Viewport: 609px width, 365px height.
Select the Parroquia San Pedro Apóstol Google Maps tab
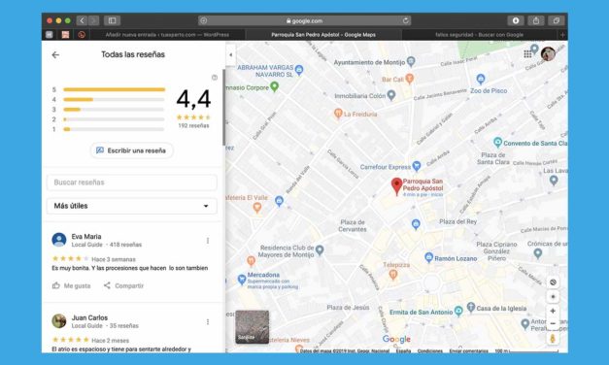323,35
